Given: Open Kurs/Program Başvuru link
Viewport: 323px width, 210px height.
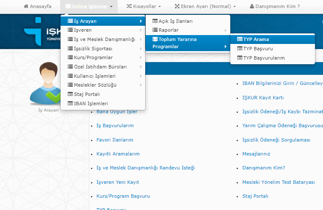Looking at the screenshot, I should click(x=123, y=196).
